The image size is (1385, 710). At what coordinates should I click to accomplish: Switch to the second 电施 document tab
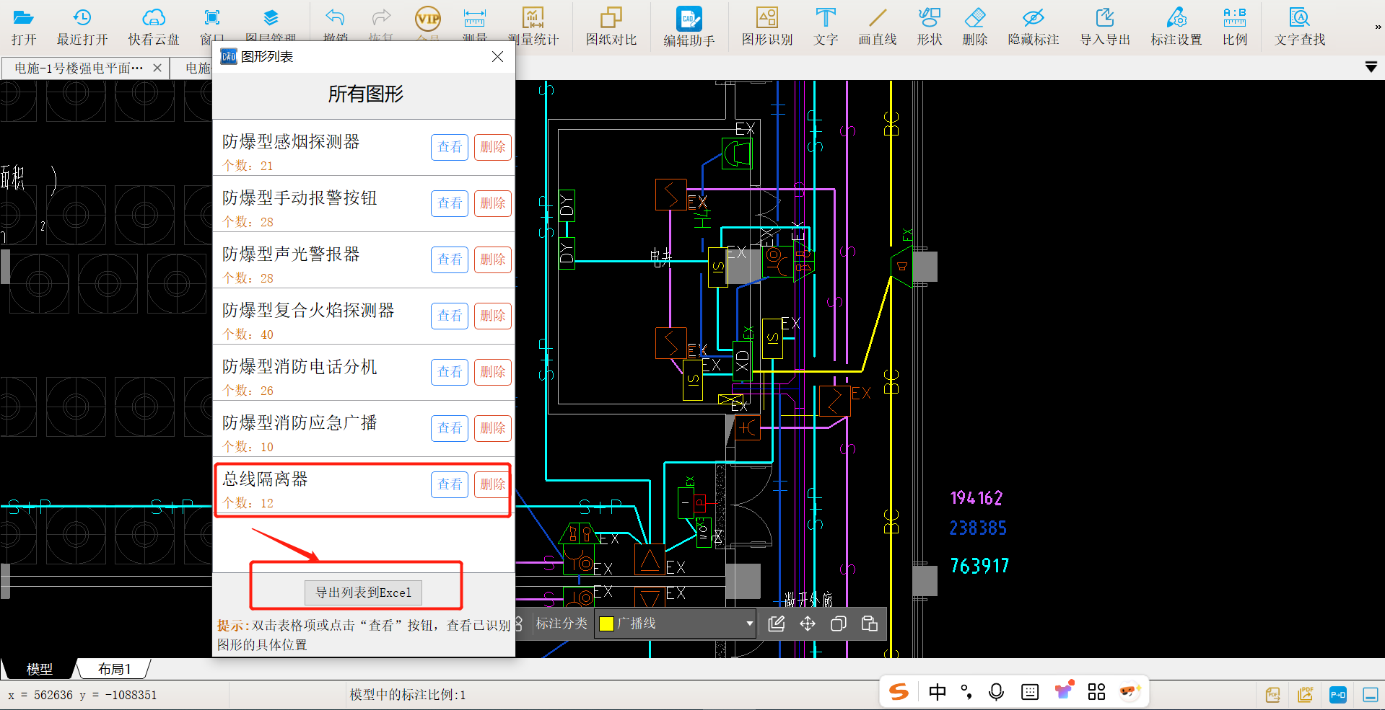(197, 68)
